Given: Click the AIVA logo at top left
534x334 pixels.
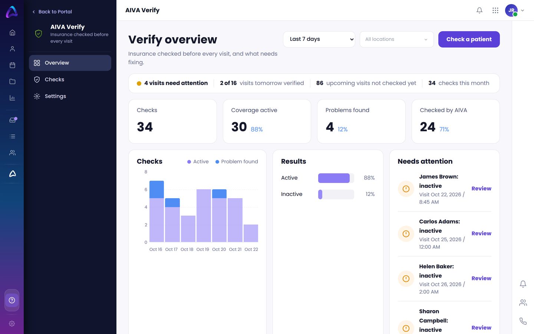Looking at the screenshot, I should coord(12,12).
